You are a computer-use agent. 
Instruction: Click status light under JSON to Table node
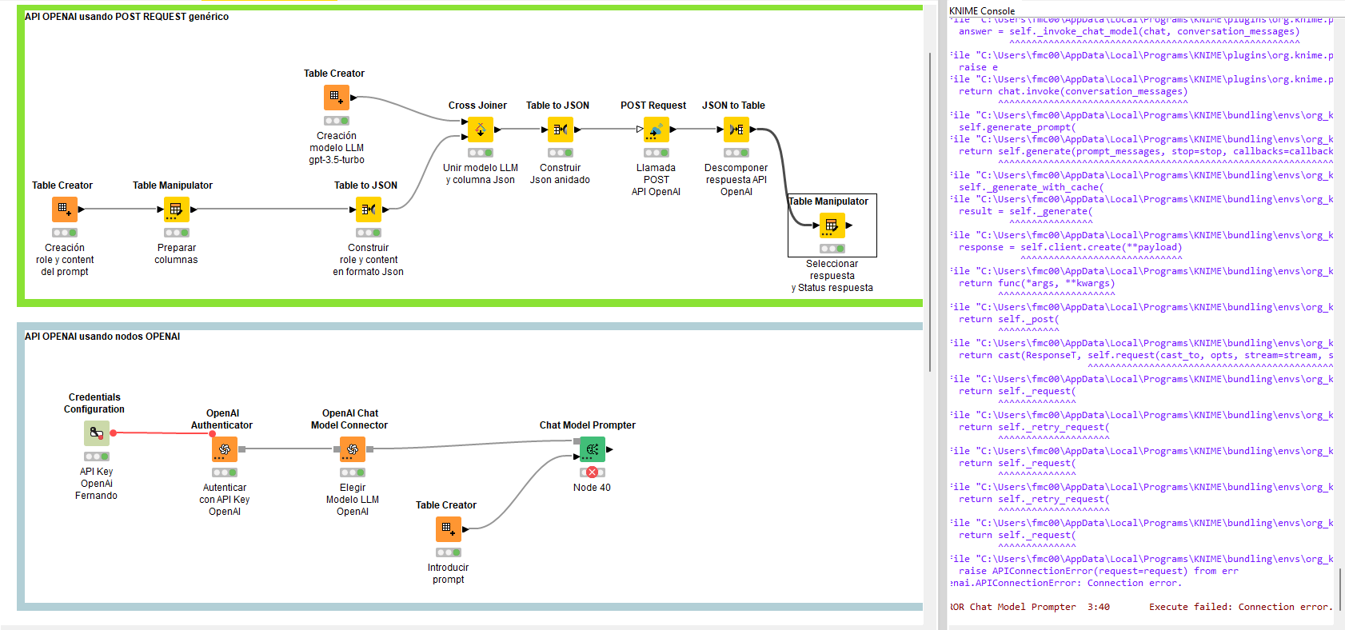[736, 153]
